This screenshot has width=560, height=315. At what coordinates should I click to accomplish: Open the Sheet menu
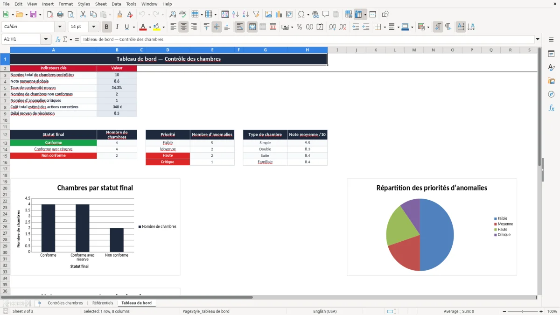click(101, 4)
